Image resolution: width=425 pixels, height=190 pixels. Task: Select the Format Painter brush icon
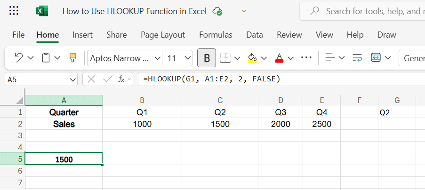click(x=72, y=58)
